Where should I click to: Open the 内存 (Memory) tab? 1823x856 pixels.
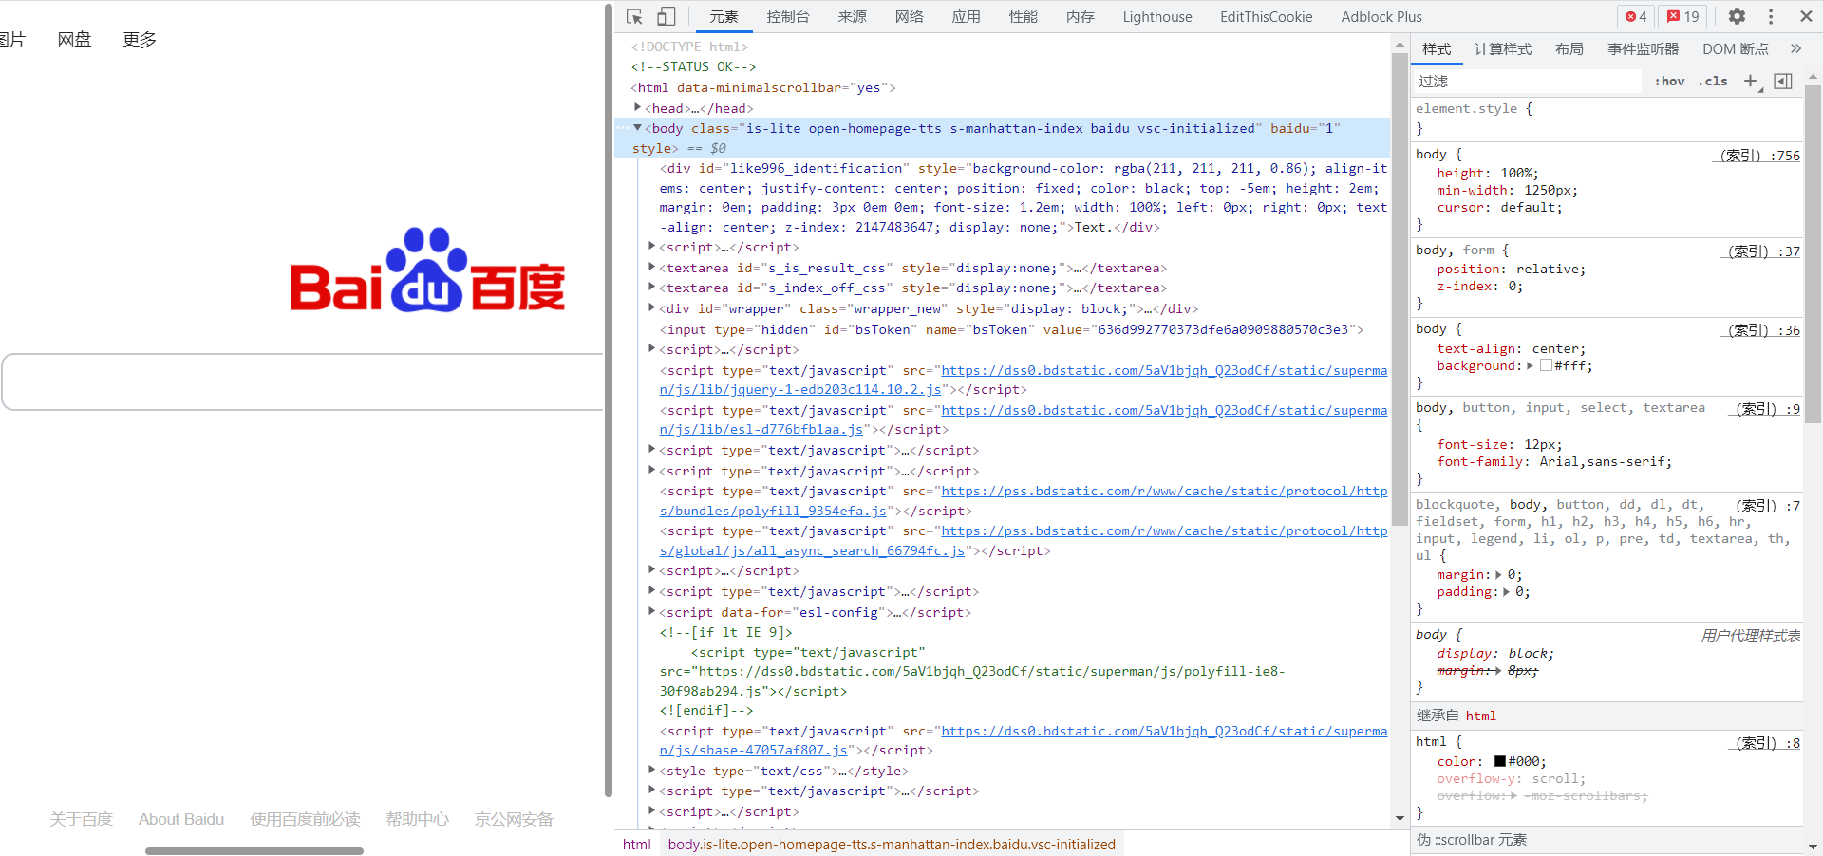coord(1080,17)
